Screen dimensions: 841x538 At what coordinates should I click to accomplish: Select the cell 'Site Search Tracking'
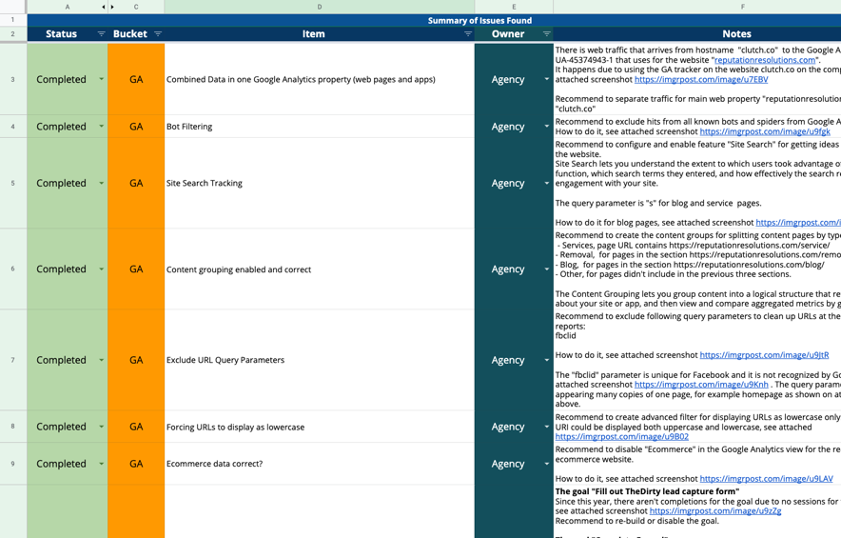coord(319,183)
